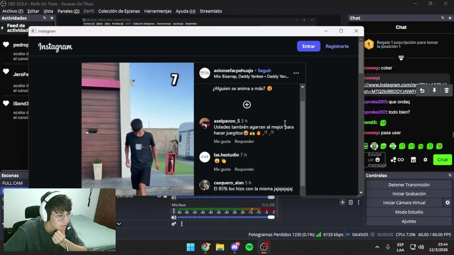
Task: Open Google Chrome from the taskbar
Action: [x=205, y=247]
